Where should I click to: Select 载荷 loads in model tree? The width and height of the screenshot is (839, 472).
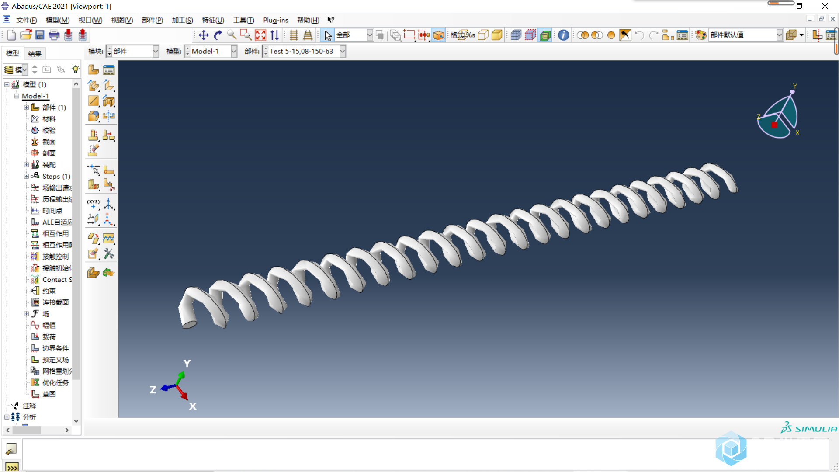tap(49, 337)
